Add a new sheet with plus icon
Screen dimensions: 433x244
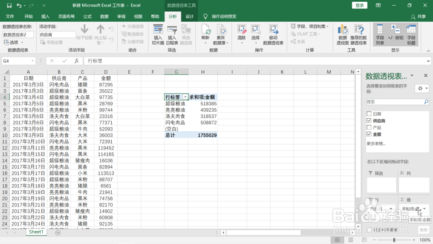click(x=58, y=233)
